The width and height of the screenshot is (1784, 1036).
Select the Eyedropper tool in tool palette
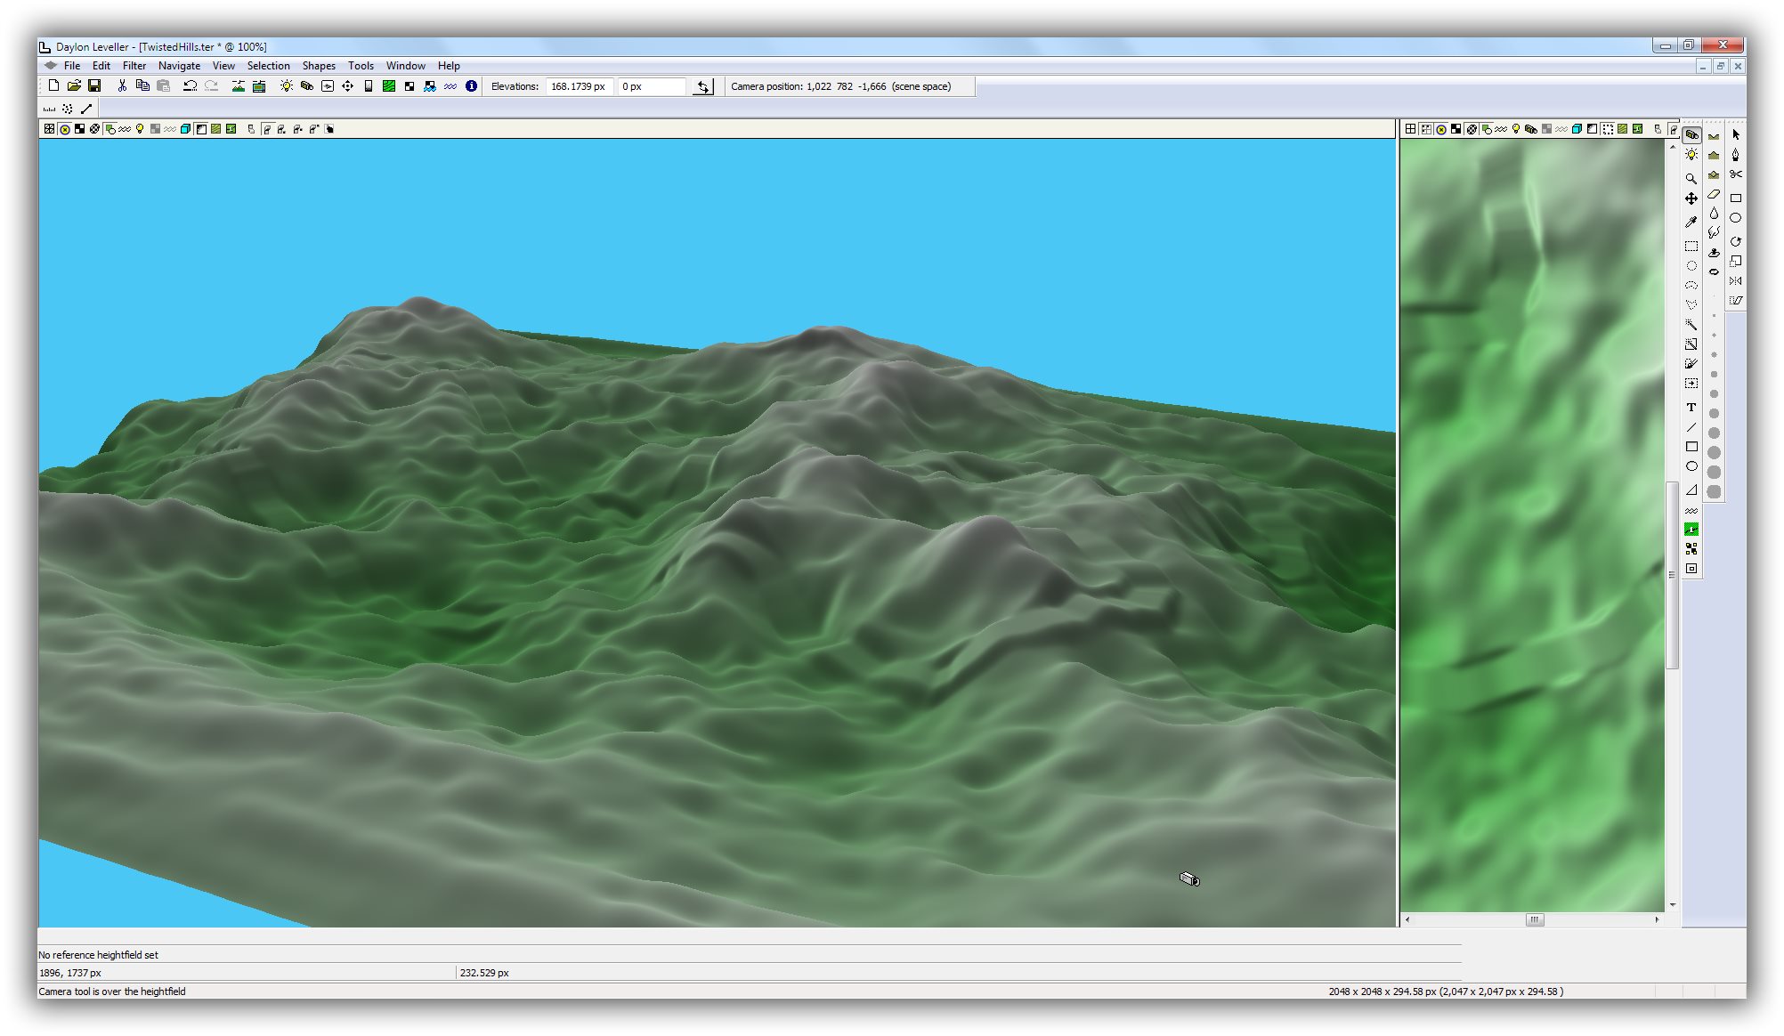pyautogui.click(x=1691, y=222)
